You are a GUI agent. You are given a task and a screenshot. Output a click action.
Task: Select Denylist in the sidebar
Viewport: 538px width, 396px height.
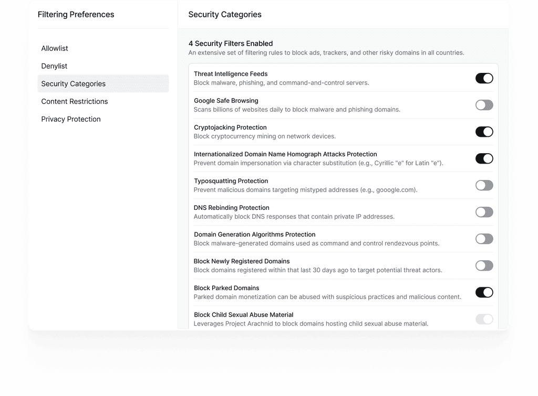(54, 66)
